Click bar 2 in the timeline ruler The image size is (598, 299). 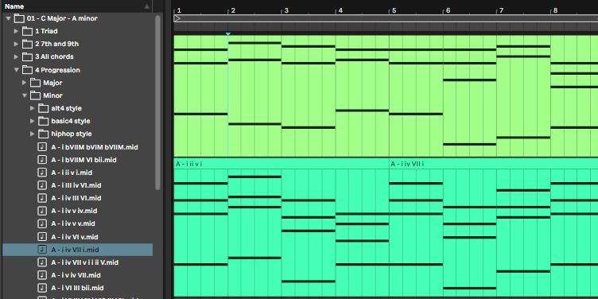(x=233, y=10)
